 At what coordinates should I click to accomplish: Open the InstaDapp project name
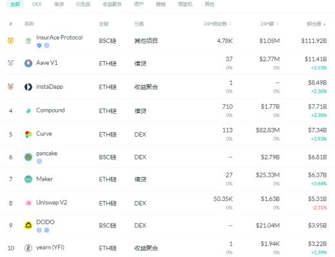coord(50,87)
